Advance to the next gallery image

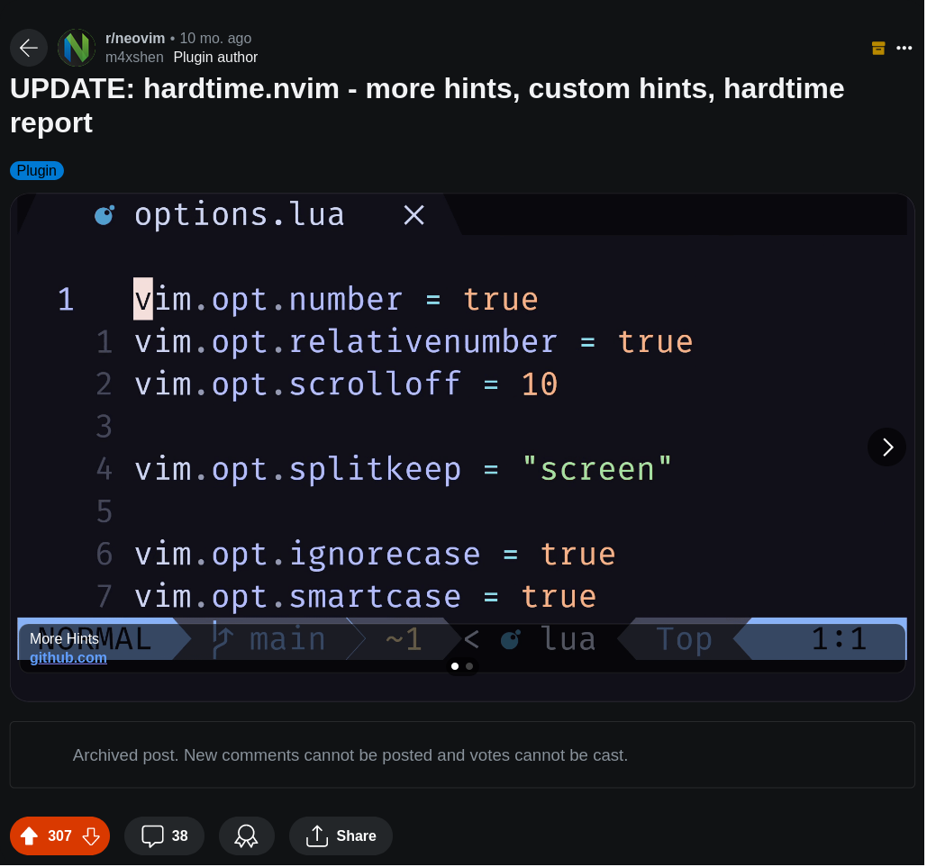click(886, 447)
